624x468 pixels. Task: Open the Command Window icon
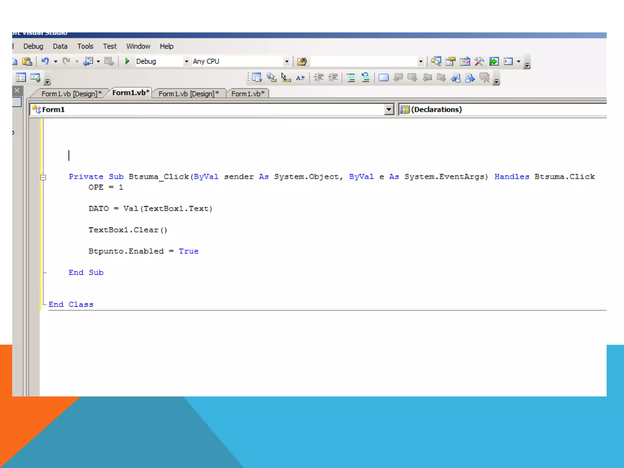508,62
